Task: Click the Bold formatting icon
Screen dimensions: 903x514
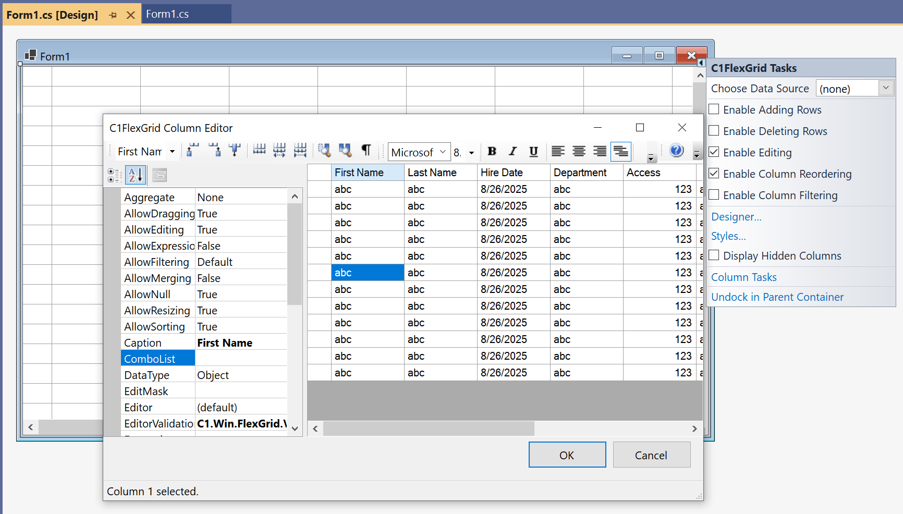Action: [492, 151]
